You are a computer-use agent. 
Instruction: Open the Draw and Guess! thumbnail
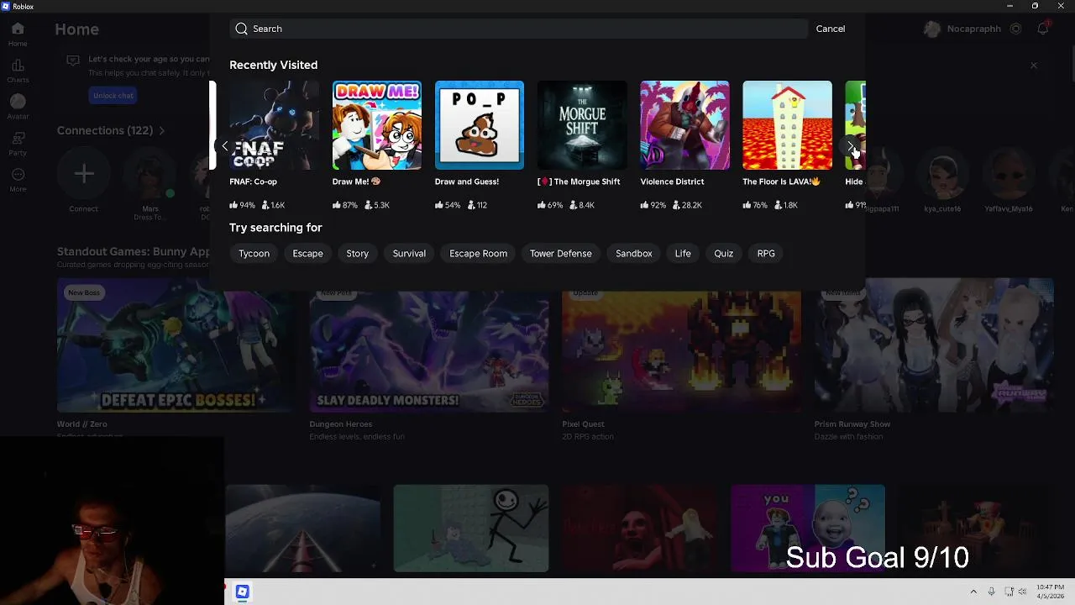pyautogui.click(x=480, y=125)
